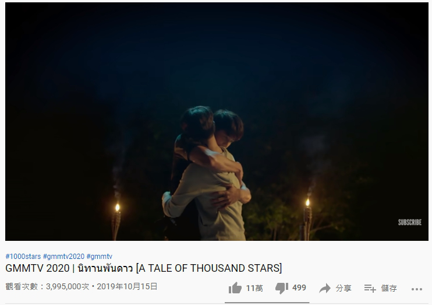This screenshot has height=305, width=432.
Task: Click the 2019年10月15日 upload date
Action: pos(127,286)
